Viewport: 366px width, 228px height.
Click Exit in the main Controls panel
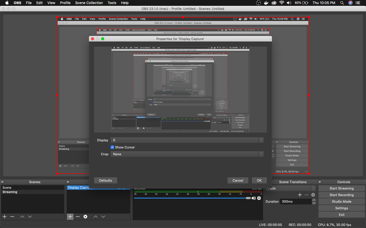click(342, 215)
